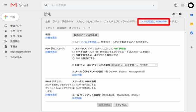Open 設定手順 link under POP client settings
Image resolution: width=196 pixels, height=112 pixels.
[77, 75]
